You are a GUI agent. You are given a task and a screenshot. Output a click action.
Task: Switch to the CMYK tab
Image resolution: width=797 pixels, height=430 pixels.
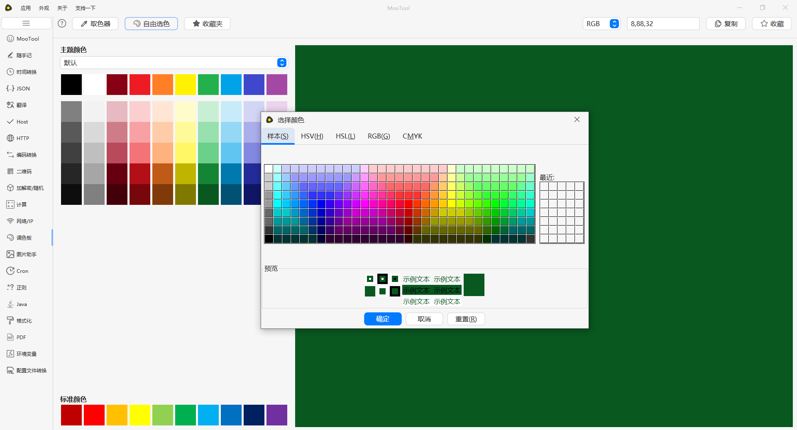click(x=412, y=136)
